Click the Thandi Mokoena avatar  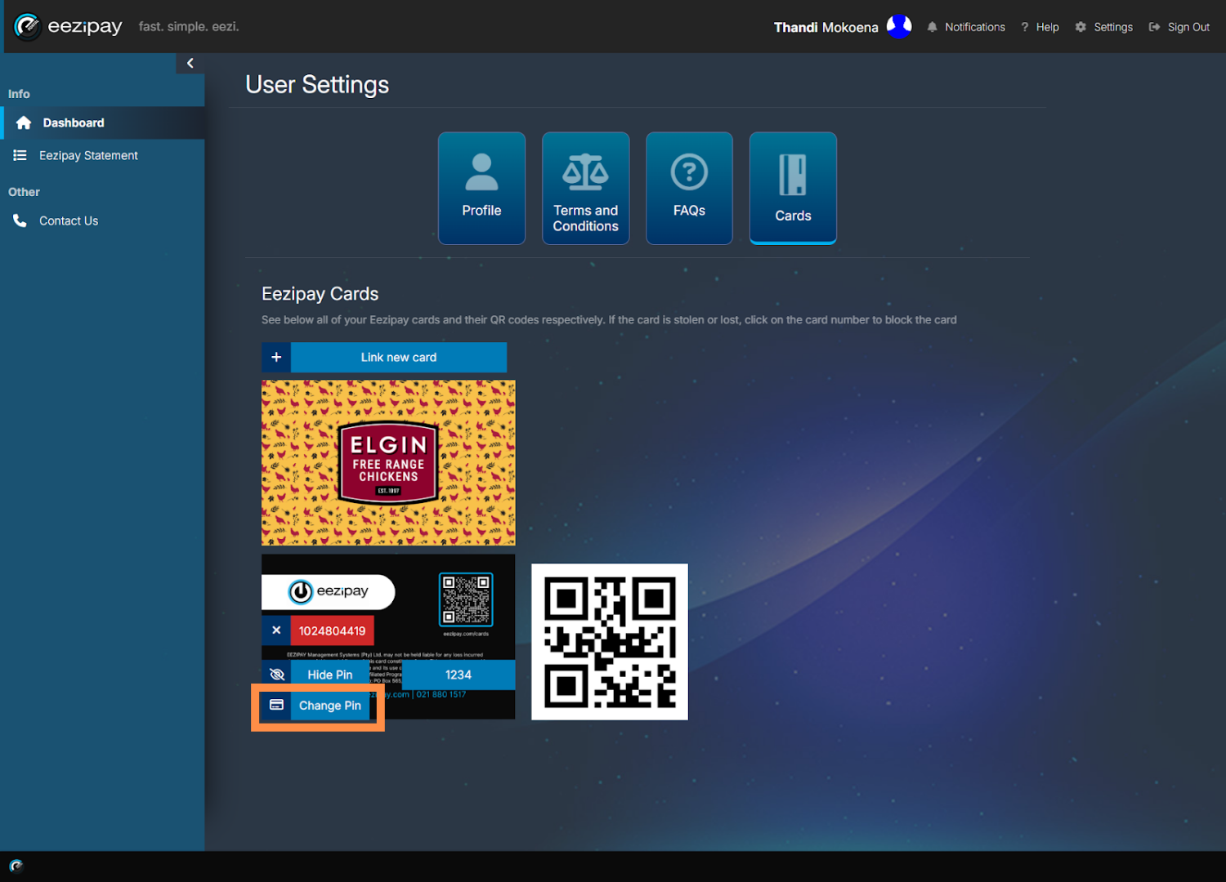click(x=899, y=27)
